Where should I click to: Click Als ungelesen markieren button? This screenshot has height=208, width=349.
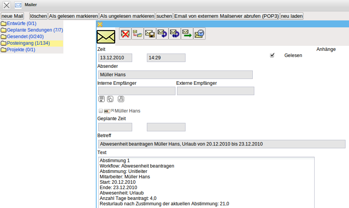[x=127, y=16]
